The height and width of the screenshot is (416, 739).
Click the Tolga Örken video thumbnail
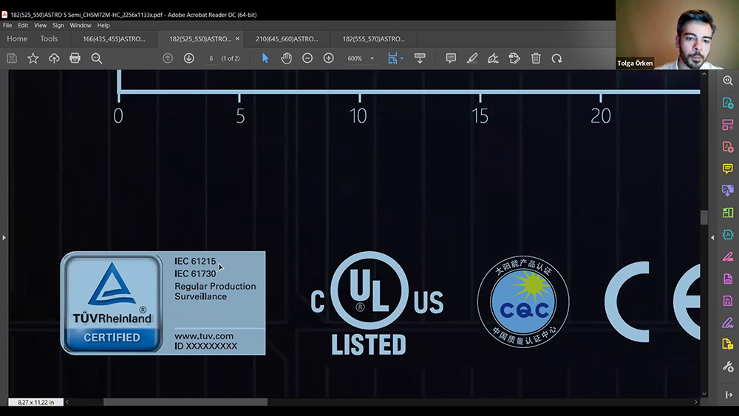click(677, 35)
